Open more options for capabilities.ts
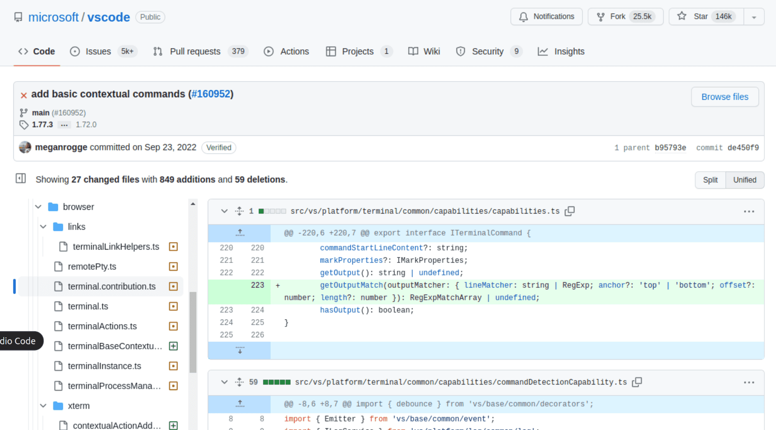Image resolution: width=776 pixels, height=430 pixels. point(749,211)
